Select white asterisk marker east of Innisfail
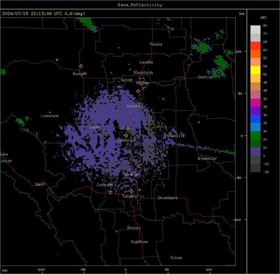Viewport: 280px width, 274px height. tap(163, 99)
